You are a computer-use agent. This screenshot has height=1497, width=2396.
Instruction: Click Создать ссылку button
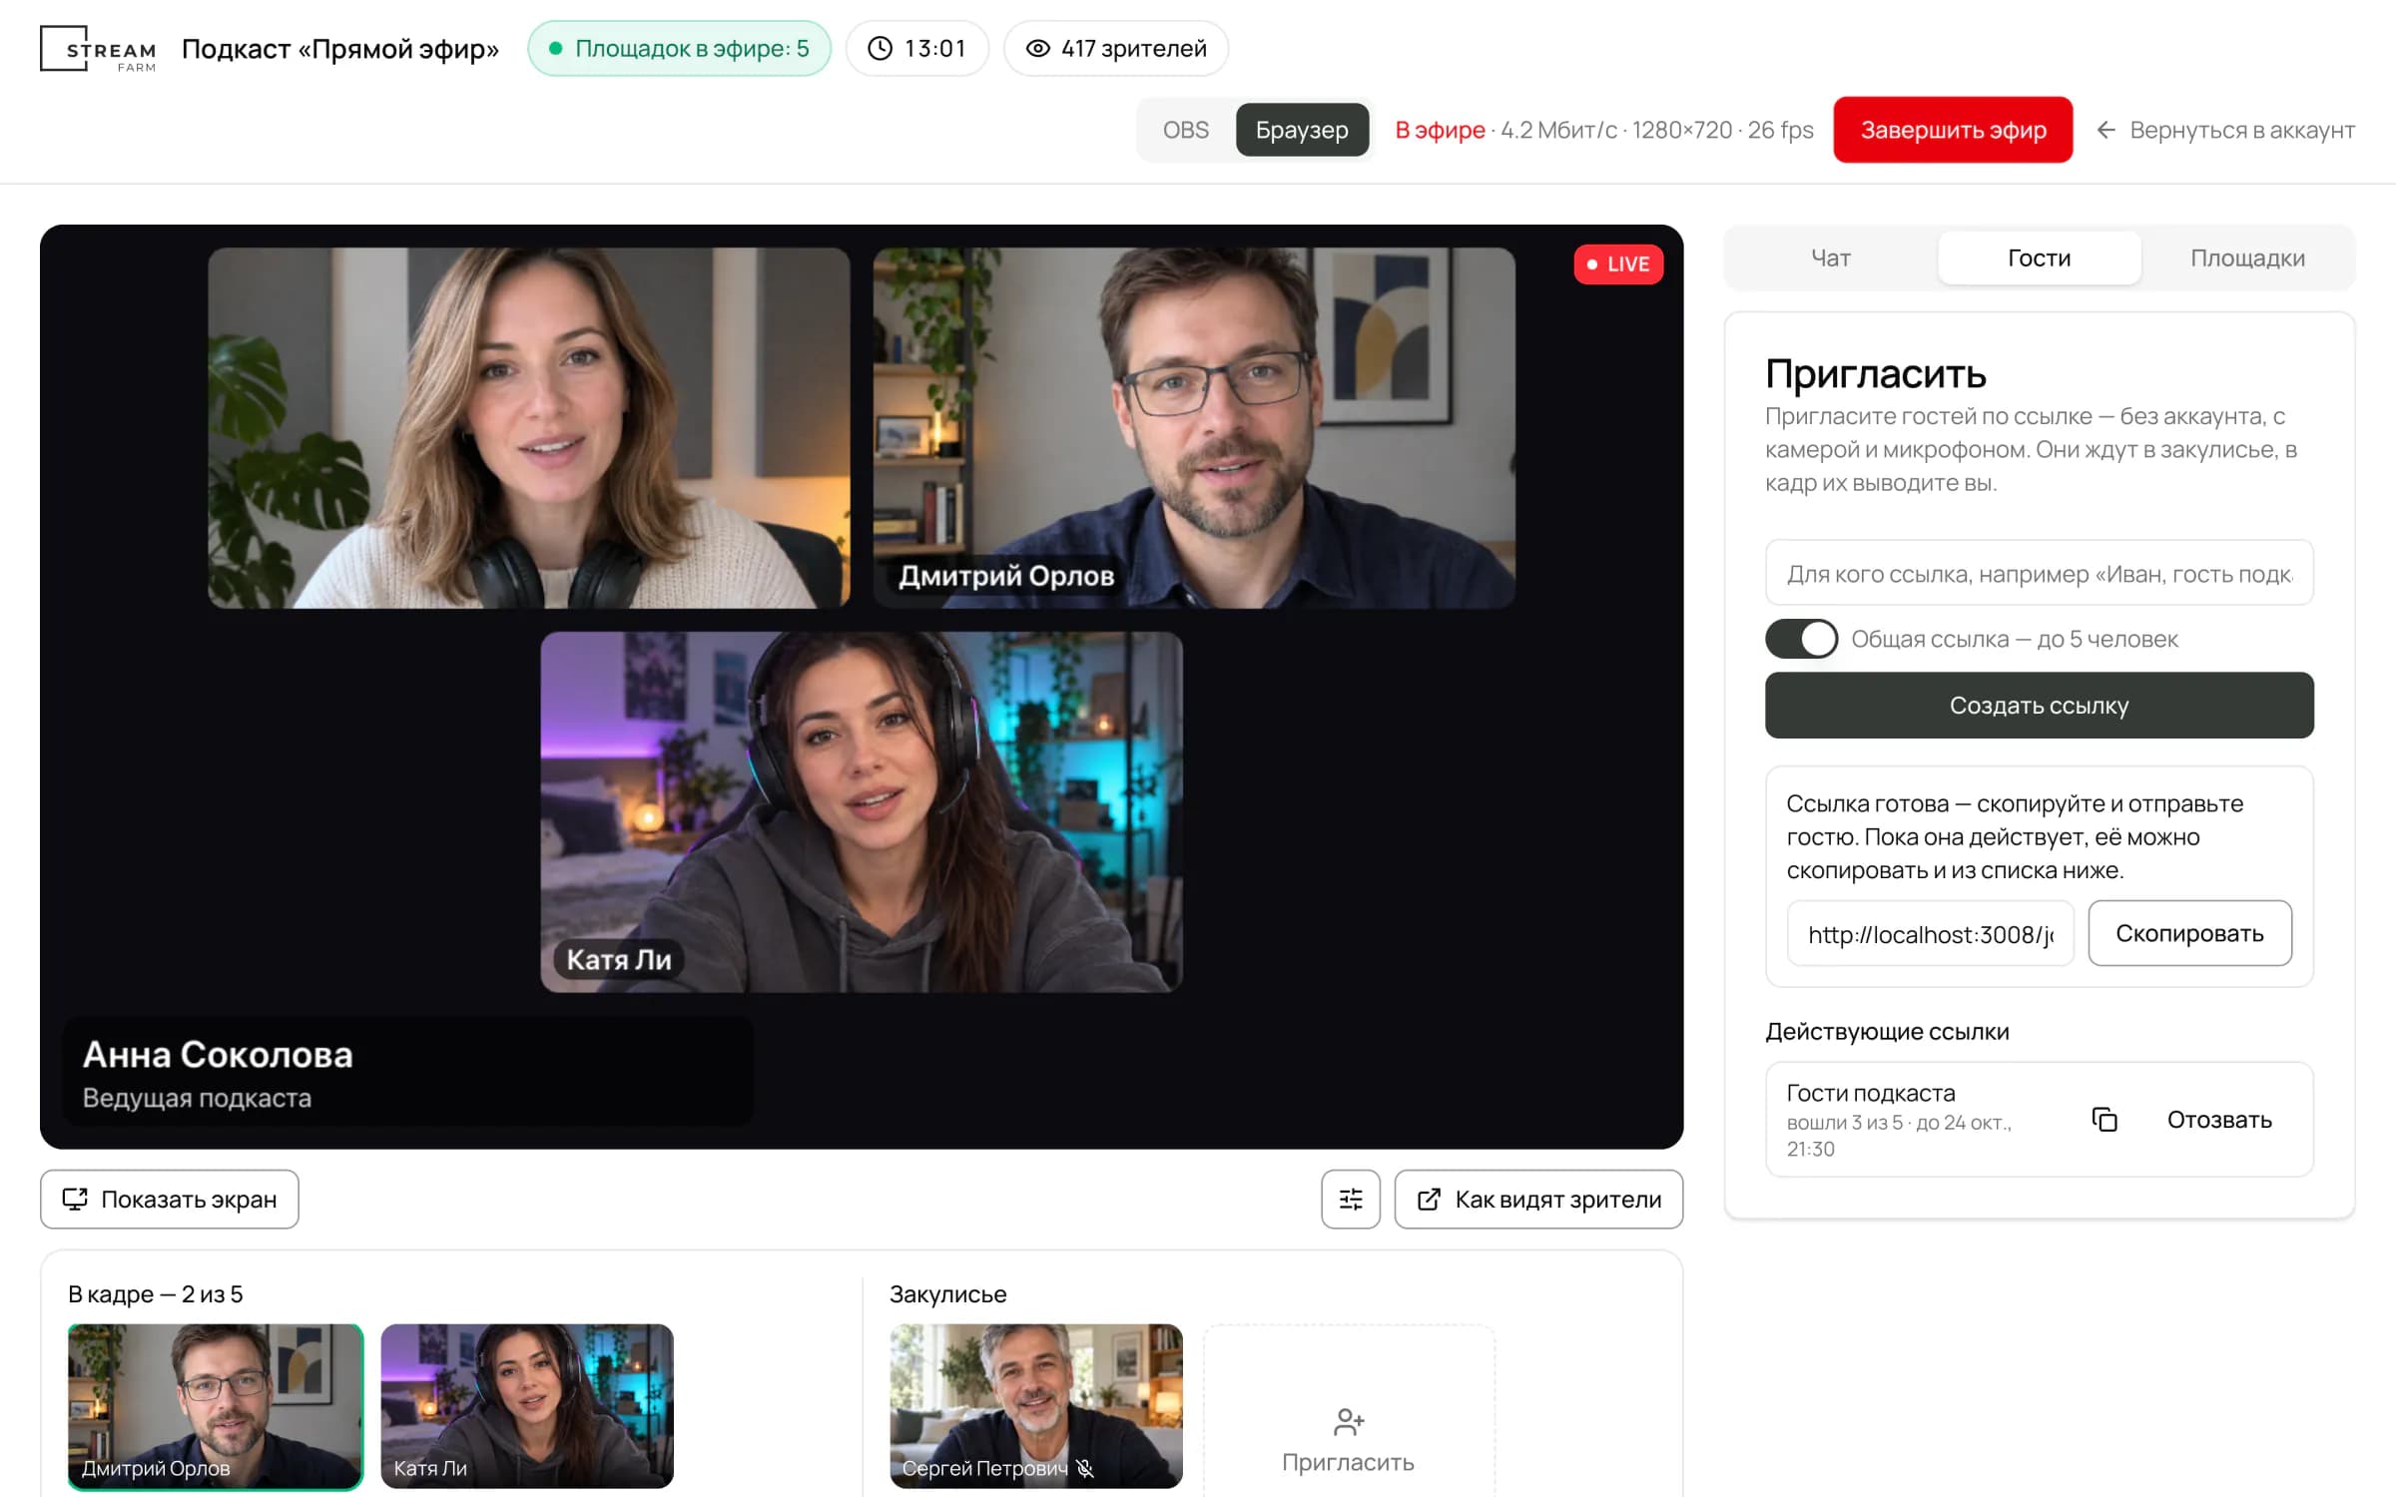point(2039,706)
